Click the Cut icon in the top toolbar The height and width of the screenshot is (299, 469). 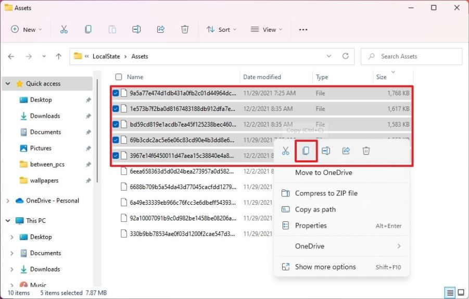coord(64,29)
